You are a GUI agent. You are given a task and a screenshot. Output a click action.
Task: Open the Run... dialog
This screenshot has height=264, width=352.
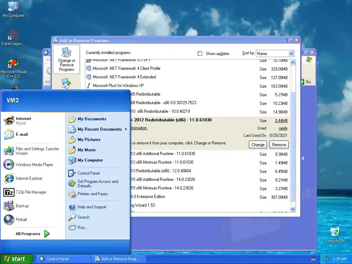[98, 228]
